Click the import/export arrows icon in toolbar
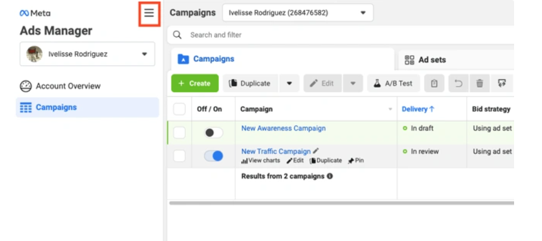 click(x=502, y=83)
